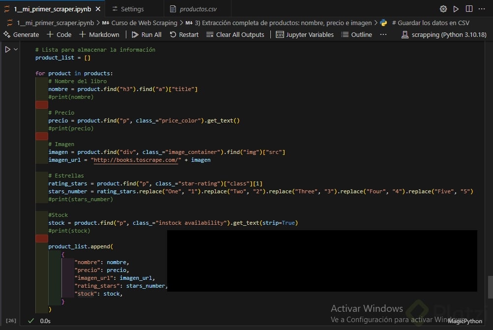Split the editor with layout icon
Image resolution: width=493 pixels, height=330 pixels.
click(x=469, y=9)
